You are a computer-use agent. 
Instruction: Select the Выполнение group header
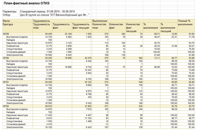[99, 21]
